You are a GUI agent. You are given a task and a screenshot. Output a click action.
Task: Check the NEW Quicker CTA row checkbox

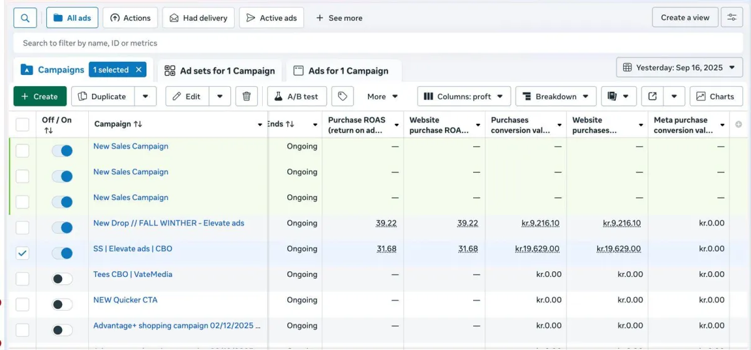pyautogui.click(x=23, y=304)
